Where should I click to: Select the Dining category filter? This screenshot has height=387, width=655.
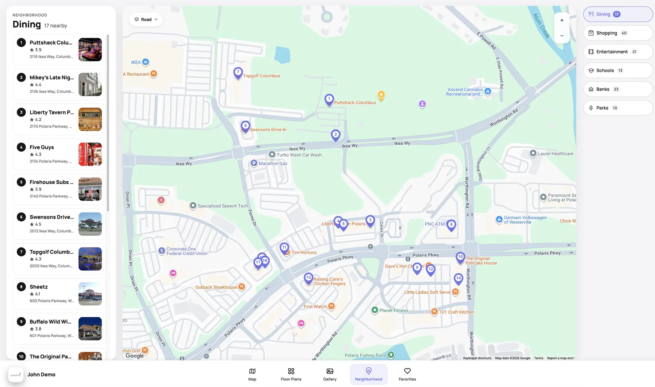pos(618,14)
